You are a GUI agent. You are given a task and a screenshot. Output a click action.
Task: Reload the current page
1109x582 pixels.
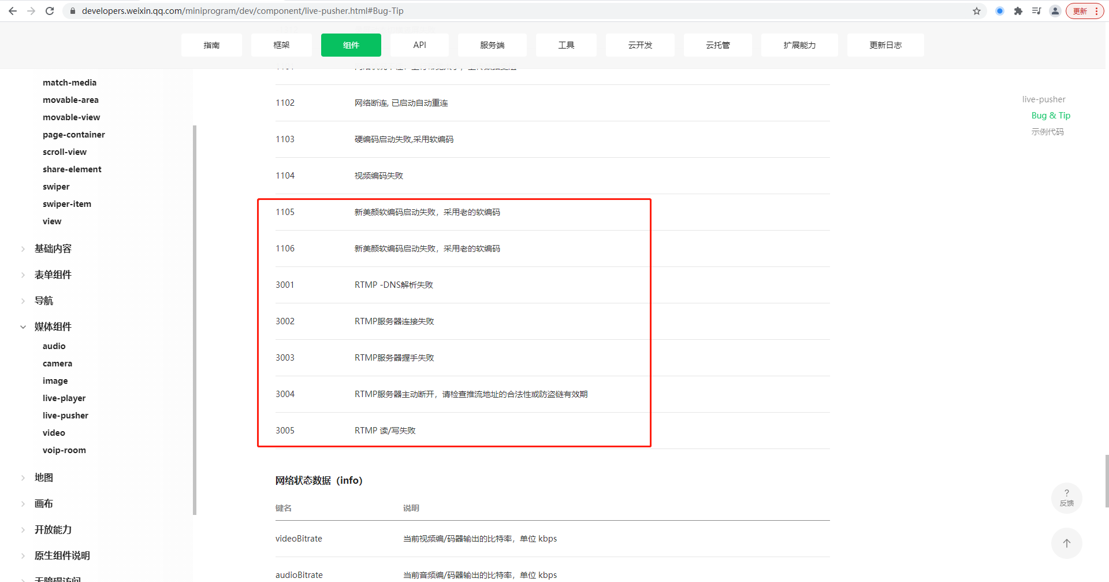pyautogui.click(x=50, y=11)
